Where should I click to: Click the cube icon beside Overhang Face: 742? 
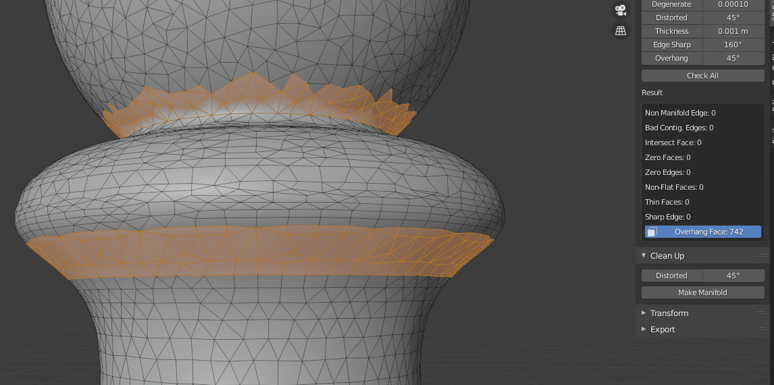[652, 232]
